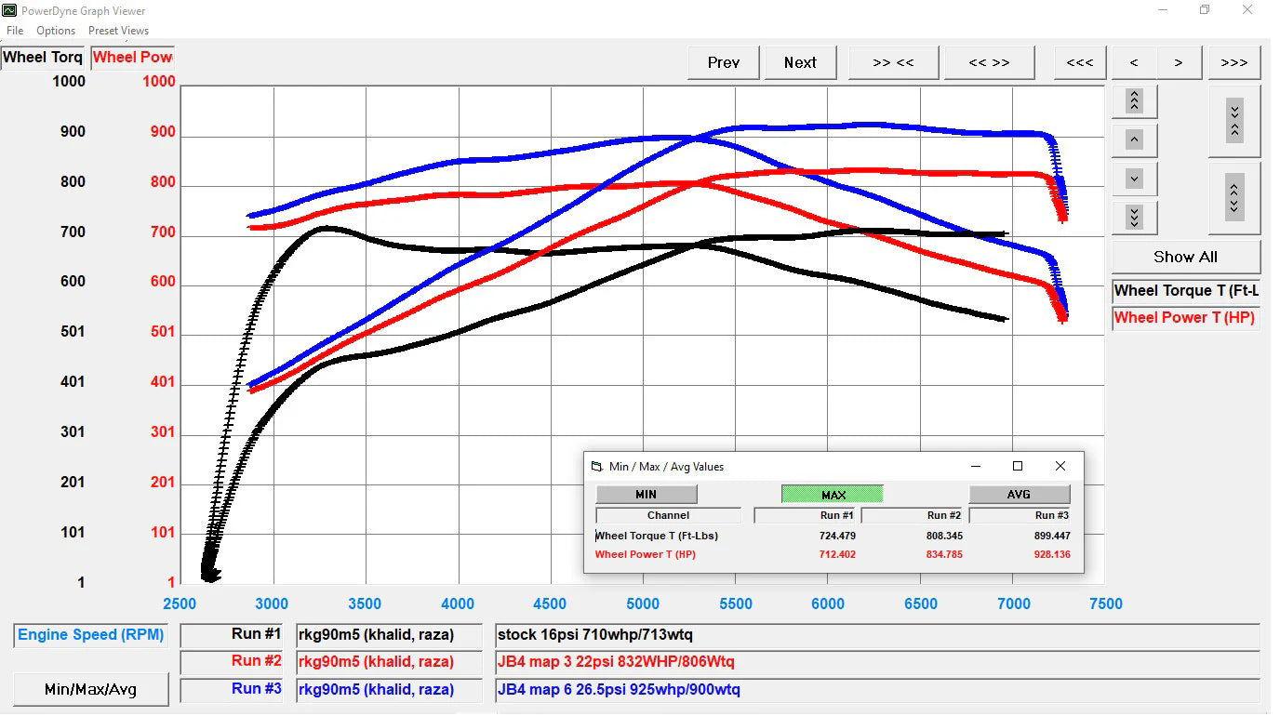Open the Preset Views menu
This screenshot has width=1280, height=716.
click(x=118, y=31)
